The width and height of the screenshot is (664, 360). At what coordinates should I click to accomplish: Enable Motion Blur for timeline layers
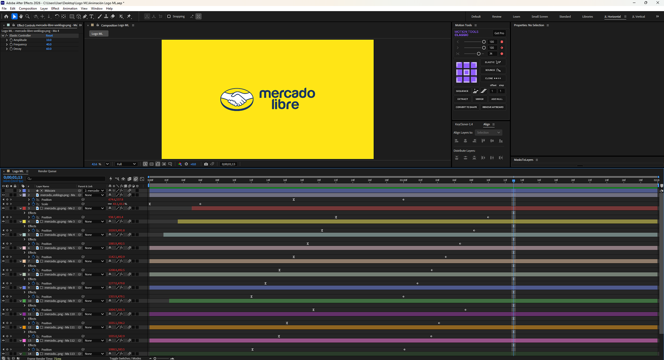[136, 179]
